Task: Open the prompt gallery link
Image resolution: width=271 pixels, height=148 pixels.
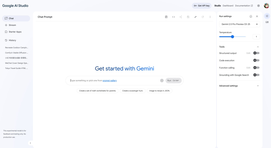Action: pos(110,81)
